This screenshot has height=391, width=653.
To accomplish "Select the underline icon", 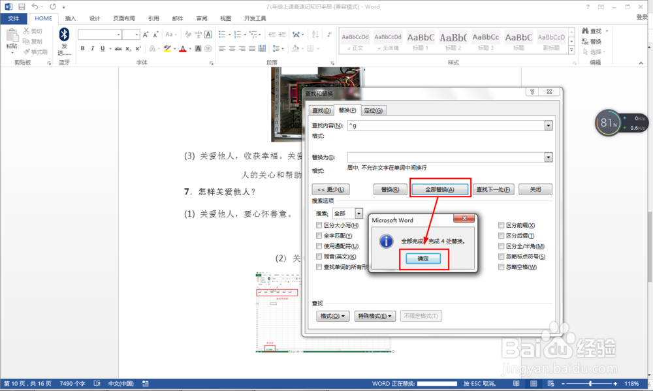I will click(103, 48).
